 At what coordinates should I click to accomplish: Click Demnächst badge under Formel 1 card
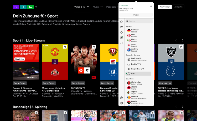20,84
